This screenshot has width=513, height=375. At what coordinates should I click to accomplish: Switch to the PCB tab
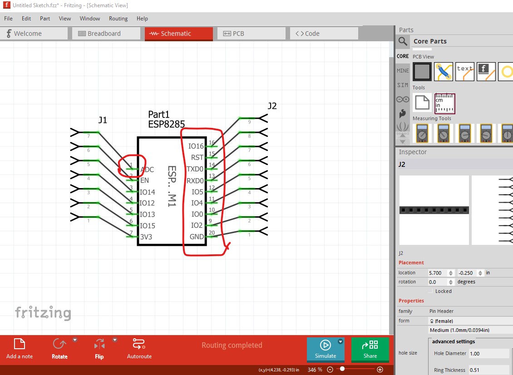251,34
